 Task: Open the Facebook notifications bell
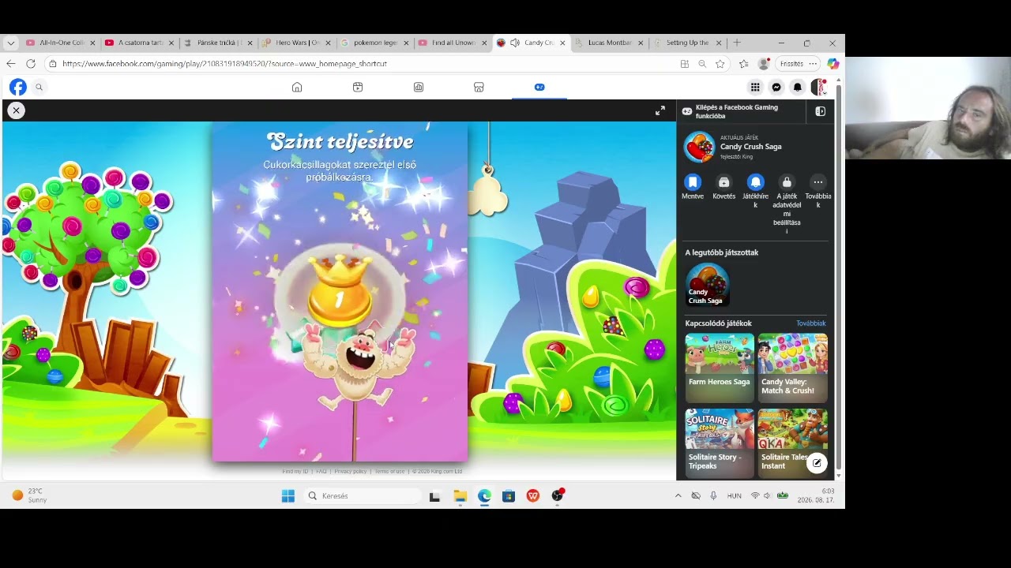[798, 88]
